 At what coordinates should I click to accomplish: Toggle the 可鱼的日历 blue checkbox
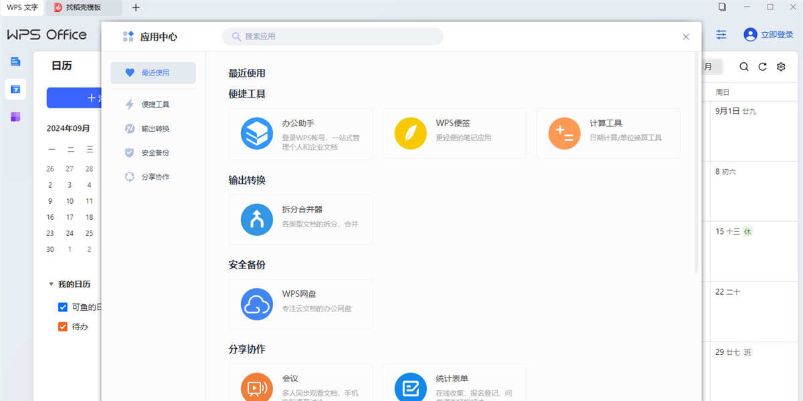(63, 307)
